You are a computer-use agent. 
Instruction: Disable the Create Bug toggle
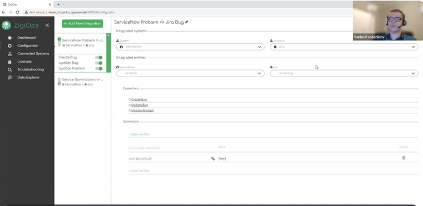pyautogui.click(x=99, y=57)
